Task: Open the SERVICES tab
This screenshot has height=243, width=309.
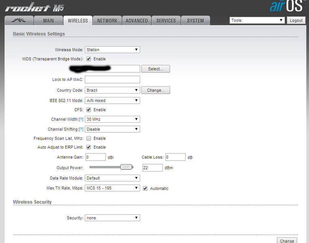Action: [166, 21]
